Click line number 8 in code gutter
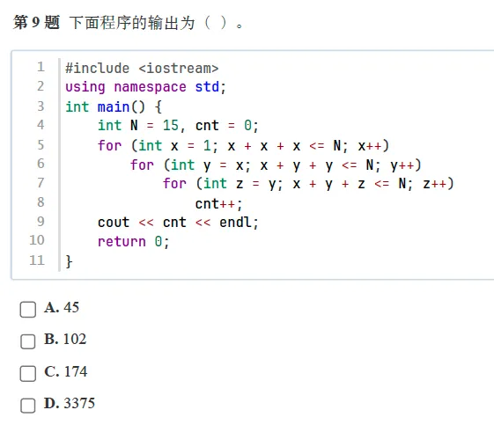This screenshot has width=494, height=432. pos(41,202)
